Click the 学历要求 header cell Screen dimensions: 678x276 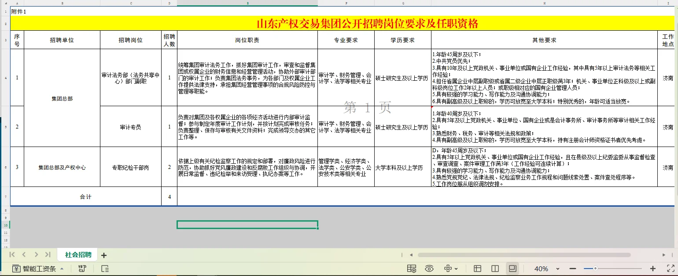[x=403, y=40]
